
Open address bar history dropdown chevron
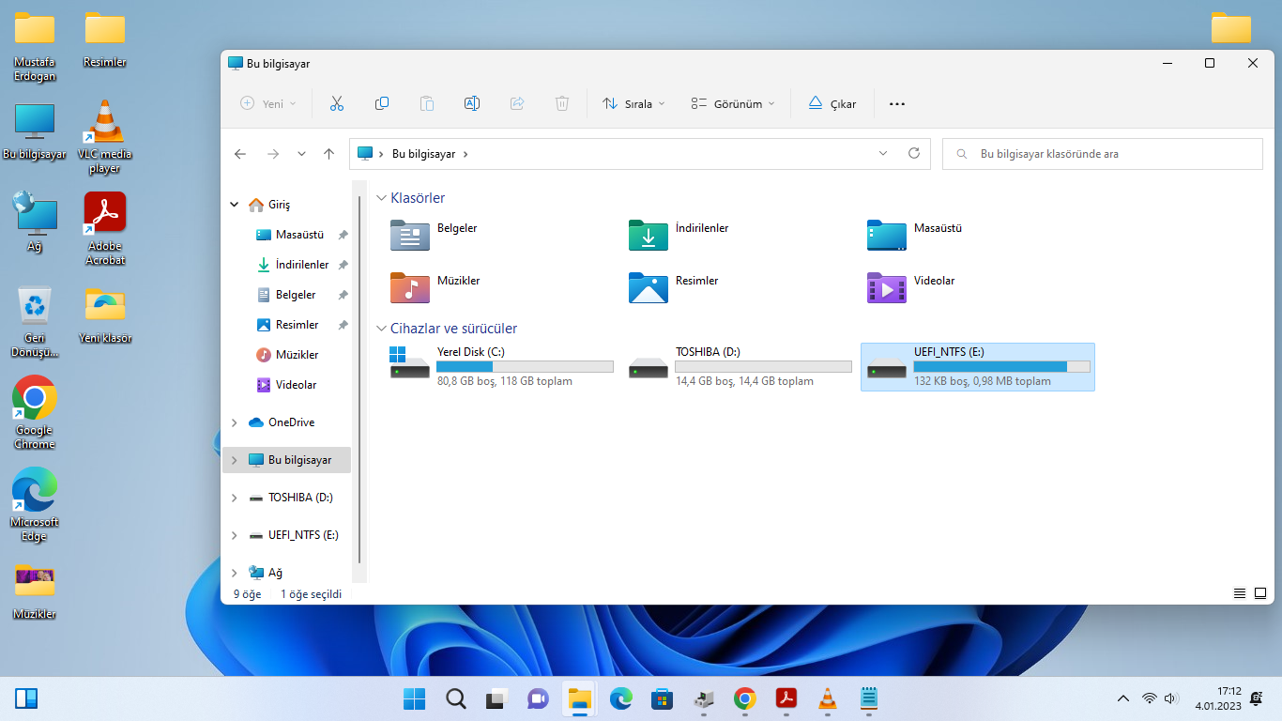click(x=883, y=153)
